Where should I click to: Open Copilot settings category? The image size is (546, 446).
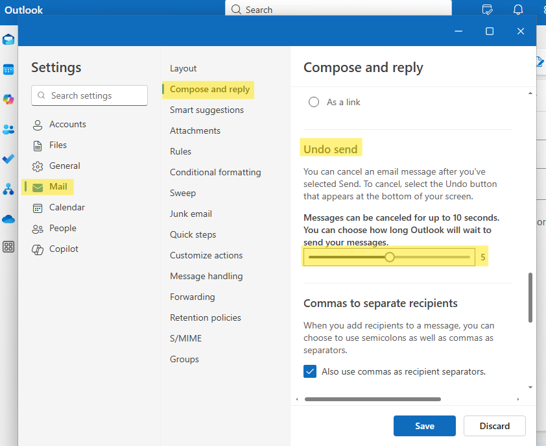[55, 249]
